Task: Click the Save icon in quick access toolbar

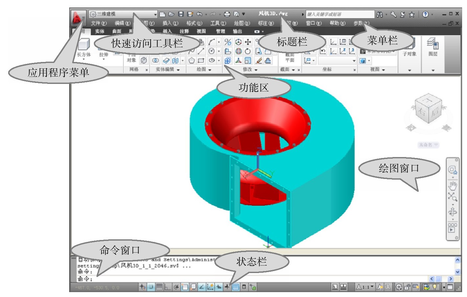Action: (x=181, y=14)
